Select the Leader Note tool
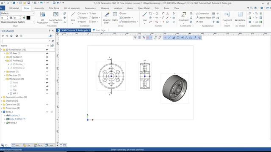The width and height of the screenshot is (271, 152). [x=203, y=18]
